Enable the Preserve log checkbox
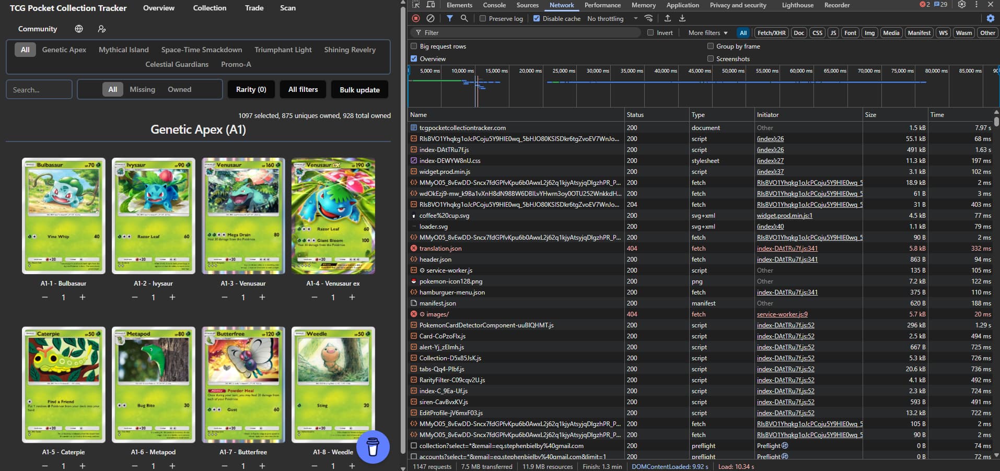 click(483, 19)
